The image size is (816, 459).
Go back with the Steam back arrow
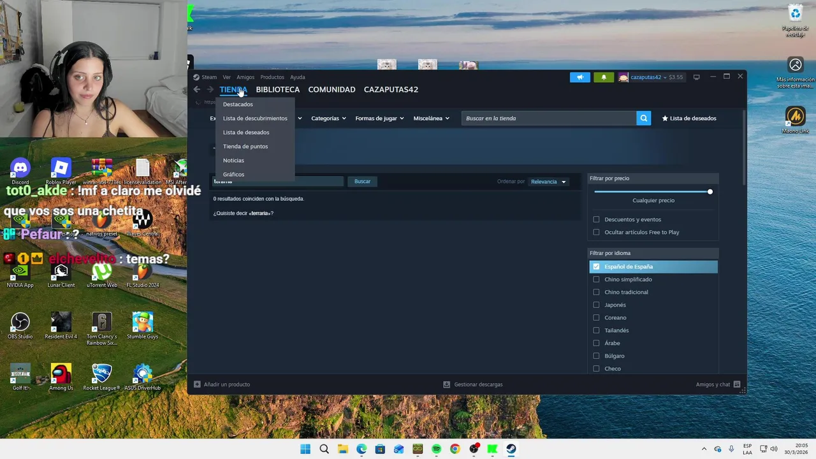point(197,89)
